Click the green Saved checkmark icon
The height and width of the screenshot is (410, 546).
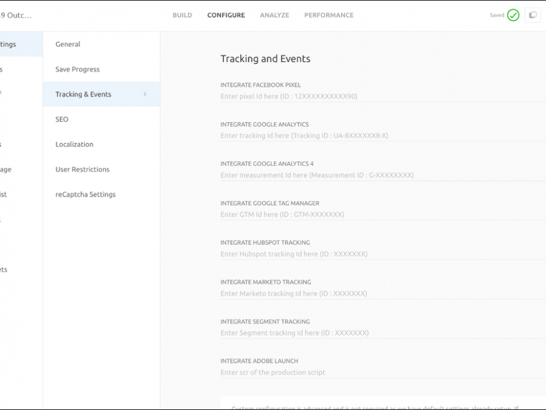(x=513, y=15)
